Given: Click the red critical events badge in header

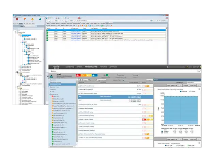Looking at the screenshot, I should (78, 74).
